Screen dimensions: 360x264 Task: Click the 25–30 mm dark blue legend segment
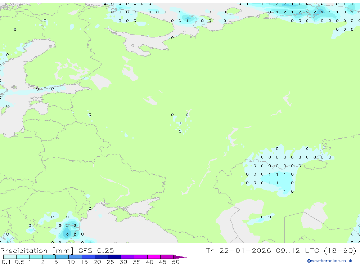point(114,257)
